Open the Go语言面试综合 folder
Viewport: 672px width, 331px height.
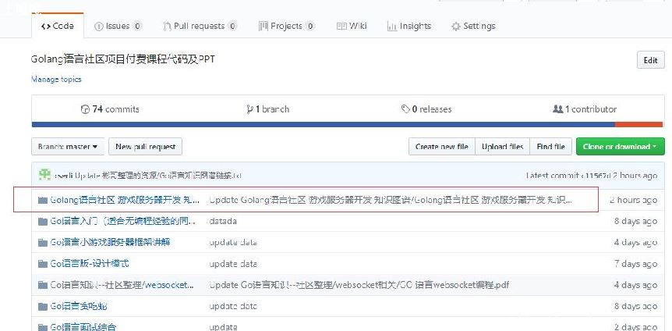[x=83, y=327]
